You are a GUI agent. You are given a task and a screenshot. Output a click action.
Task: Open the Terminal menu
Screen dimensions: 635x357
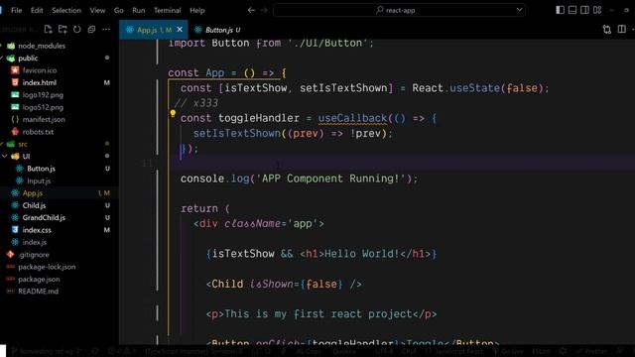(x=168, y=11)
